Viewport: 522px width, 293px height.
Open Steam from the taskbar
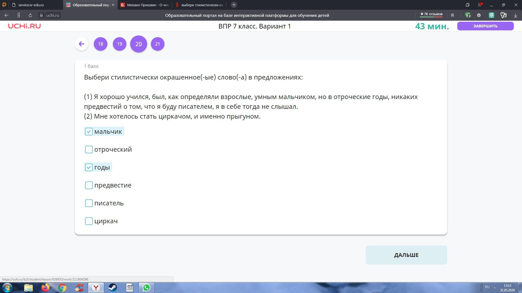[x=113, y=288]
